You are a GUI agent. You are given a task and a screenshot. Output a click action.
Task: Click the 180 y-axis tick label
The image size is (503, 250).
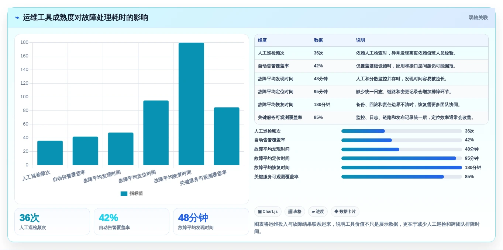tap(24, 42)
